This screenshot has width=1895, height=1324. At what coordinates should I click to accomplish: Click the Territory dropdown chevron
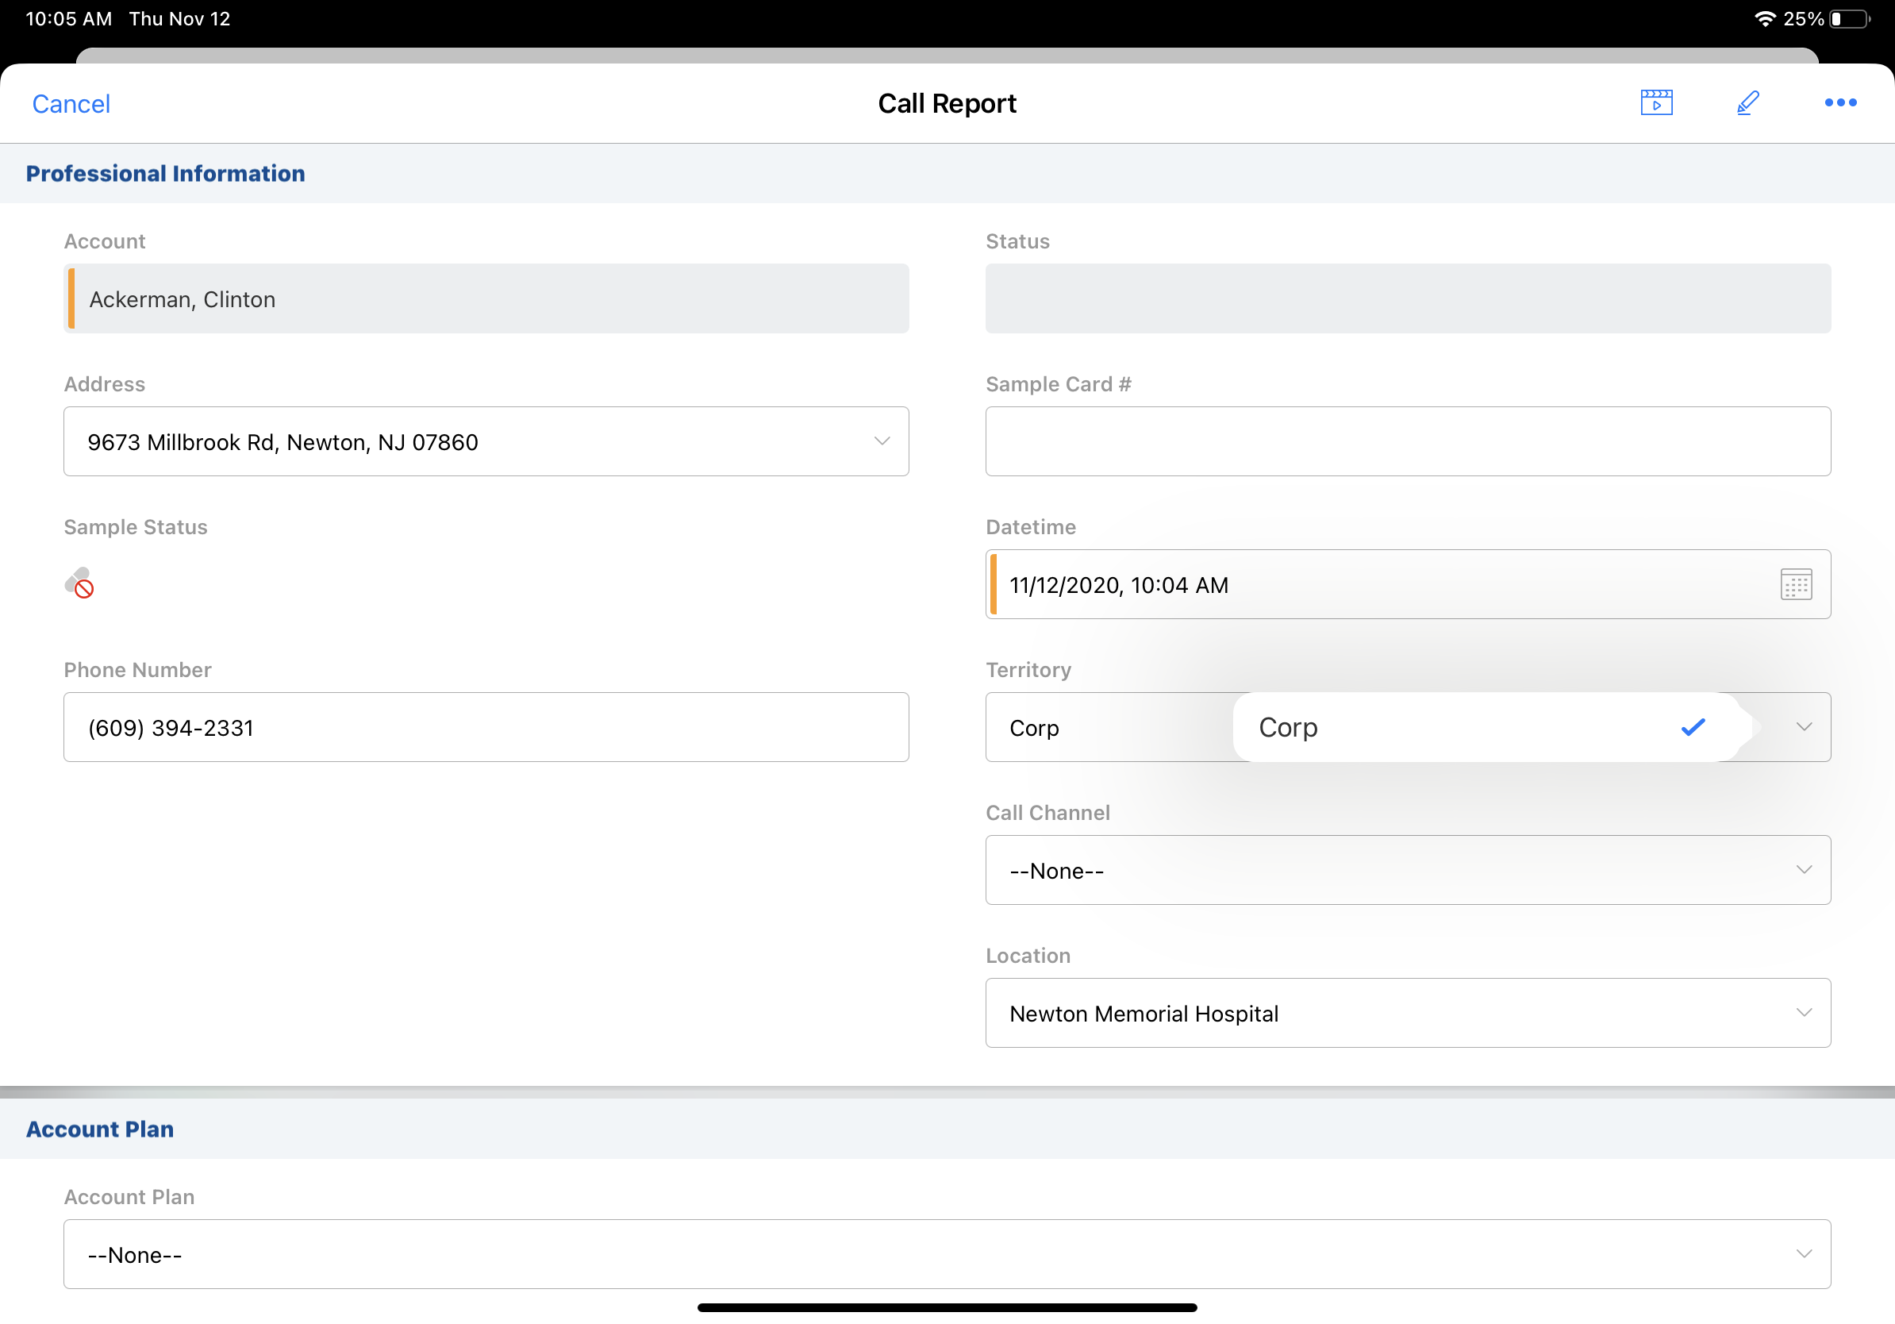[x=1804, y=727]
